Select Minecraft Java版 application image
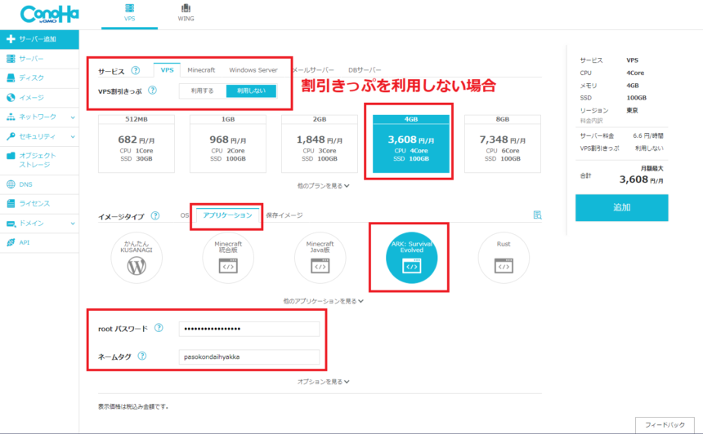This screenshot has height=434, width=703. (x=320, y=258)
